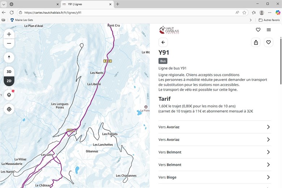Open Autres favoris bookmarks folder

tap(269, 20)
